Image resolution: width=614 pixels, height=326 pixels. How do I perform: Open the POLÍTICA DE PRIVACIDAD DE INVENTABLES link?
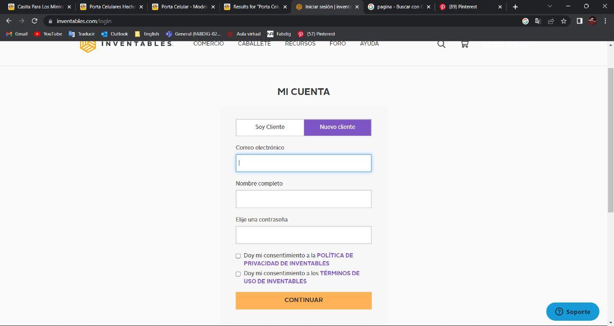click(x=298, y=259)
